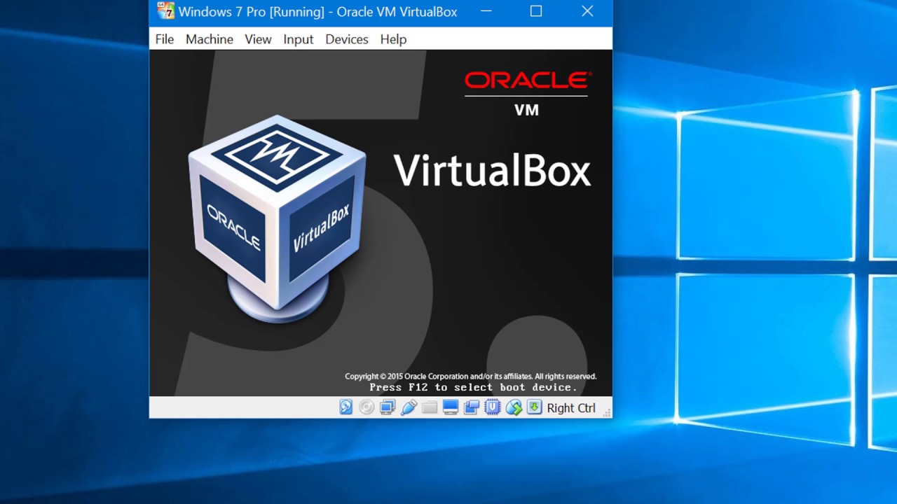Click the keyboard capture arrow icon
Viewport: 897px width, 504px height.
535,407
